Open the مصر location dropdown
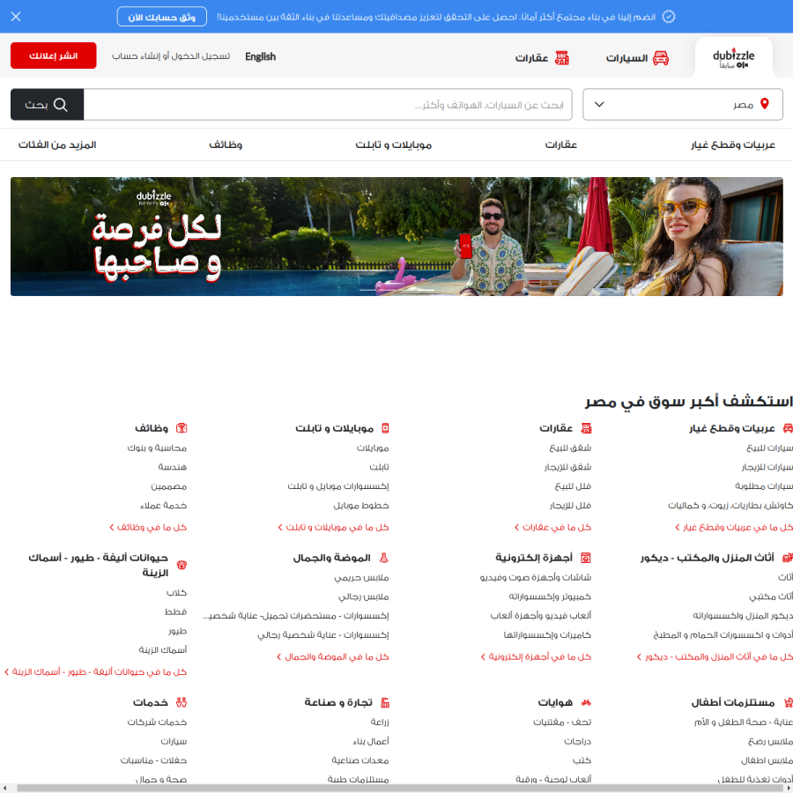The width and height of the screenshot is (793, 793). [682, 104]
